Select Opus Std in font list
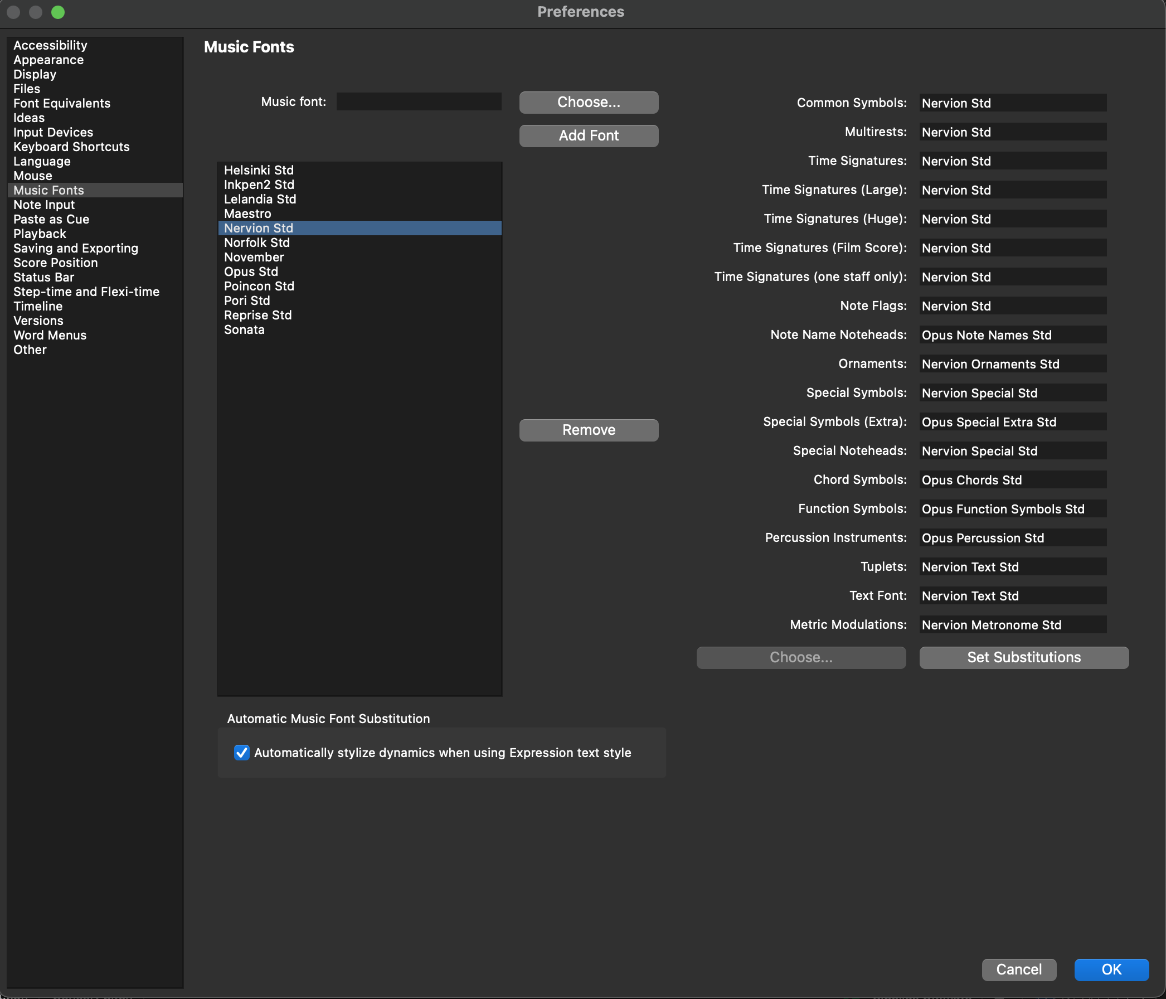 point(359,272)
